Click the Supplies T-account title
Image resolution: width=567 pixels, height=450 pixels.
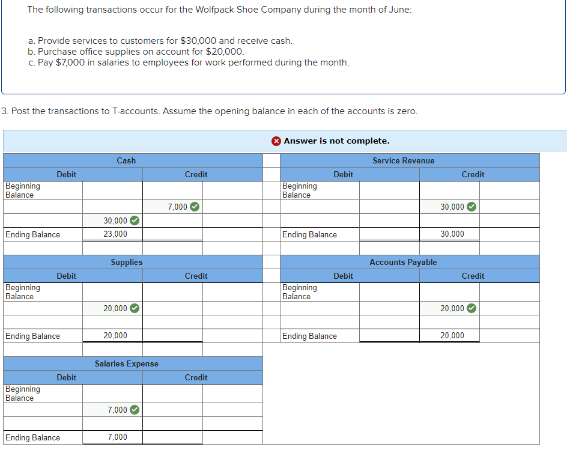[127, 262]
